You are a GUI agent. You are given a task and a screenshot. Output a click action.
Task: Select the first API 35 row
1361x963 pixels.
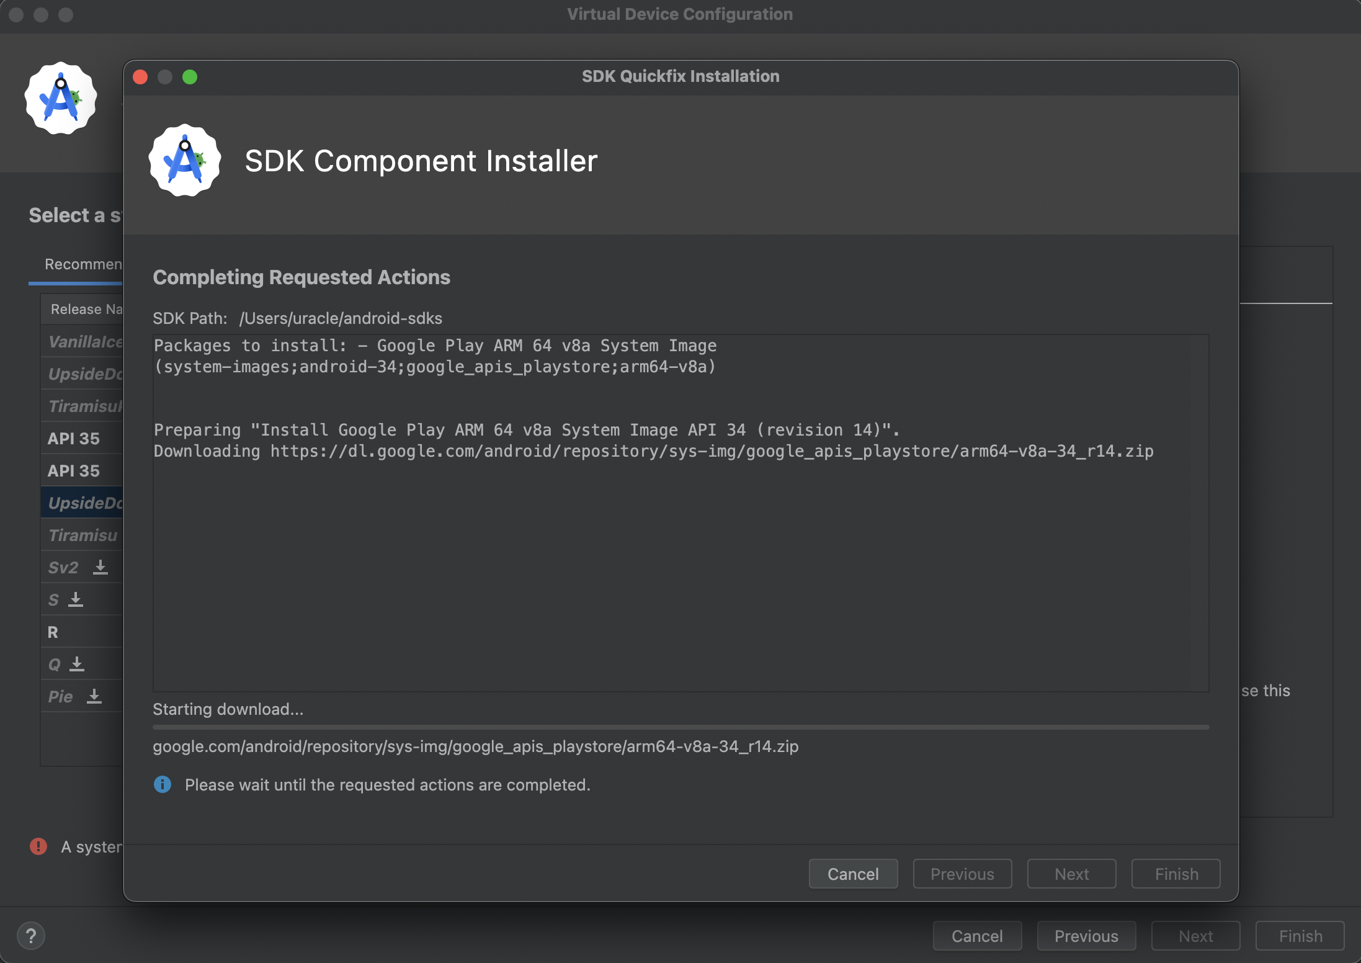coord(82,438)
